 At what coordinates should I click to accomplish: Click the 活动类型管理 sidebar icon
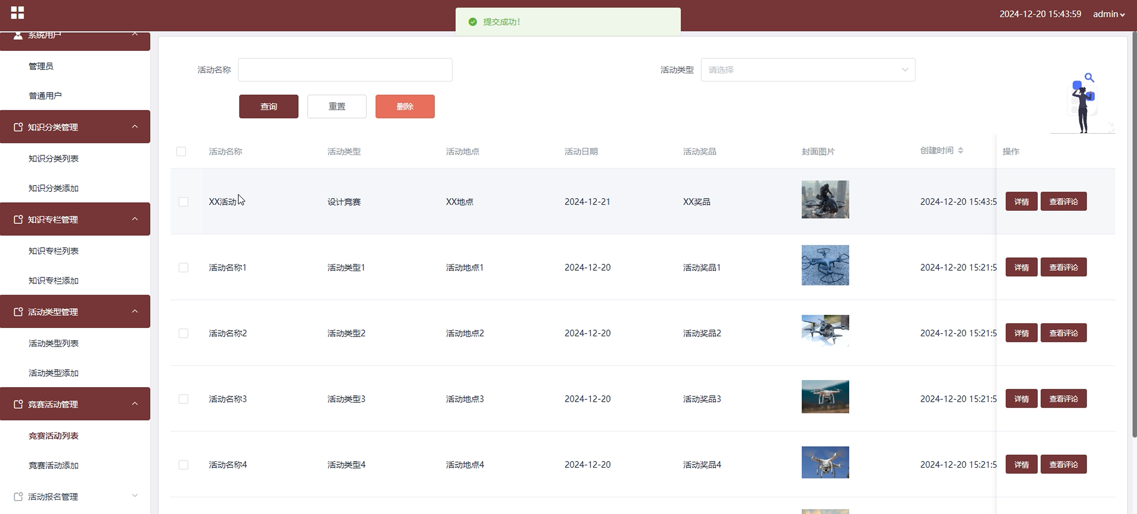pyautogui.click(x=18, y=312)
